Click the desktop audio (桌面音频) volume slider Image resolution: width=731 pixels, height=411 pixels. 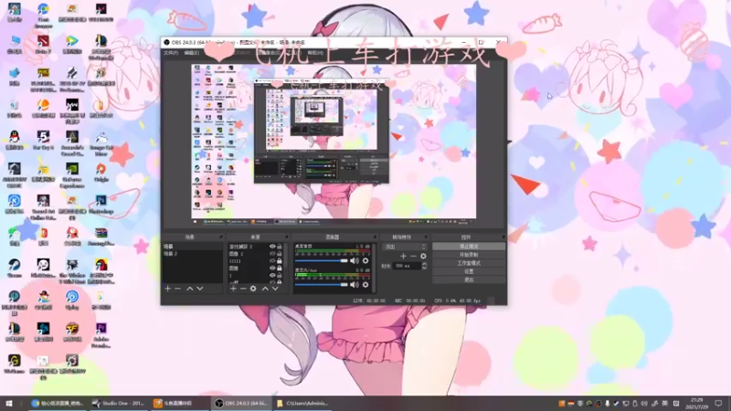(x=322, y=261)
